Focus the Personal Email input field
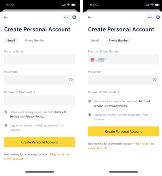This screenshot has height=176, width=162. click(x=40, y=60)
